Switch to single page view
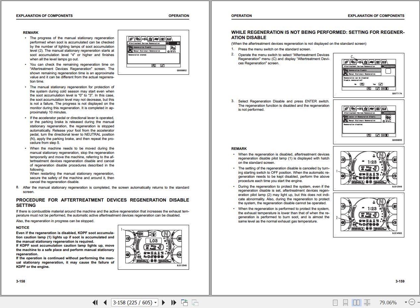The height and width of the screenshot is (308, 420). (x=335, y=302)
